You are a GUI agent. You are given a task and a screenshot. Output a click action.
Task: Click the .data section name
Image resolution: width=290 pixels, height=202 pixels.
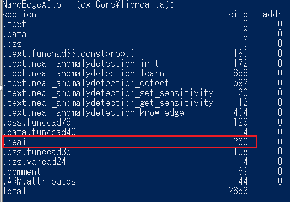(x=15, y=34)
